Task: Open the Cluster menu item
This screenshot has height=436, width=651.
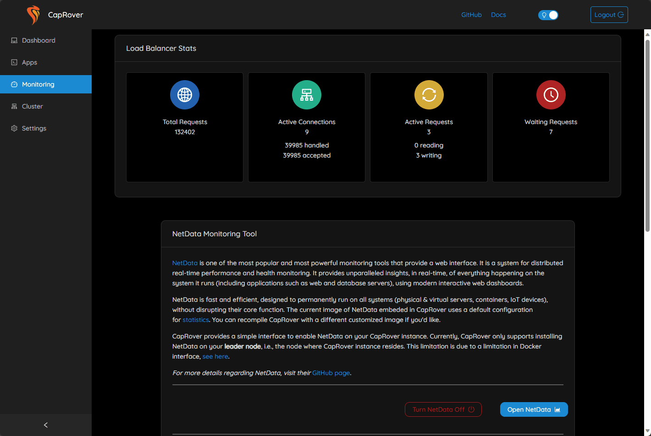Action: coord(46,106)
